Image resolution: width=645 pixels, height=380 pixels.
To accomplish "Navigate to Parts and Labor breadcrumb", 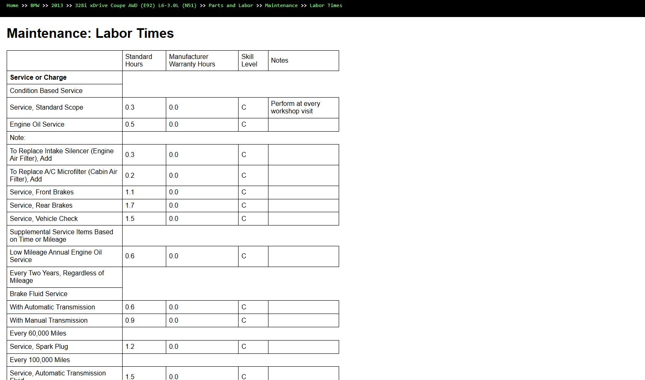I will [231, 5].
